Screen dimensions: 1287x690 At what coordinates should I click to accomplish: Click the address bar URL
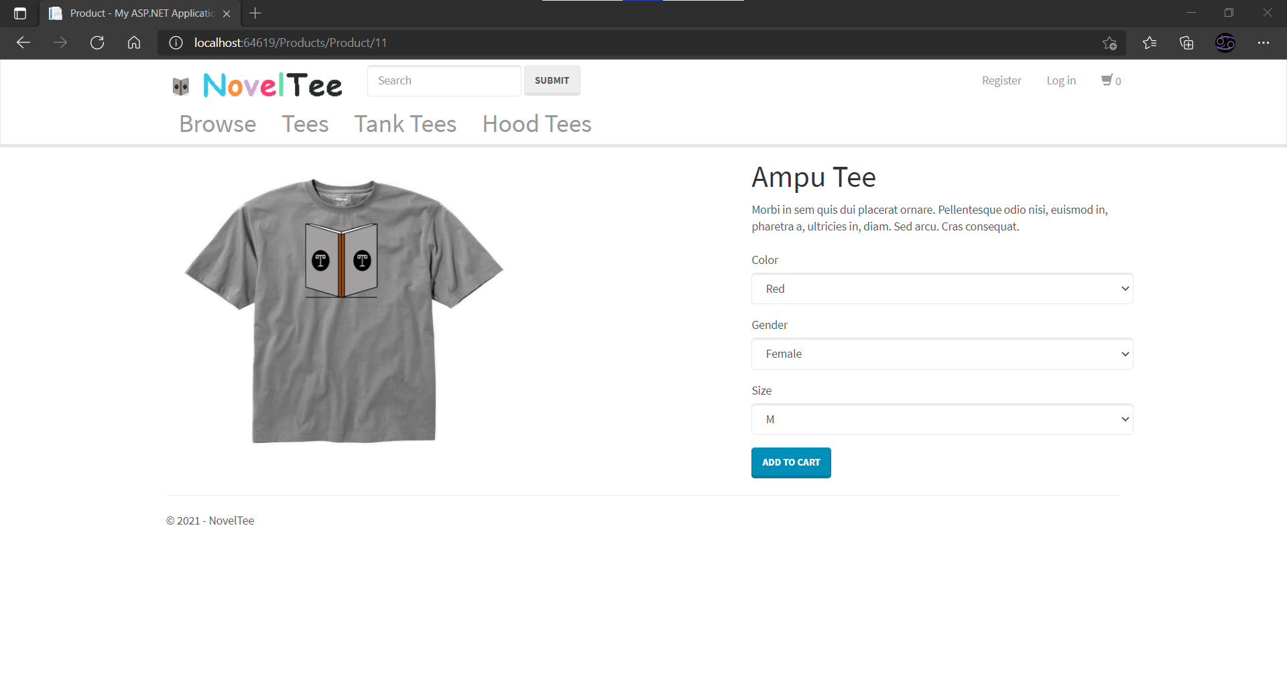290,43
